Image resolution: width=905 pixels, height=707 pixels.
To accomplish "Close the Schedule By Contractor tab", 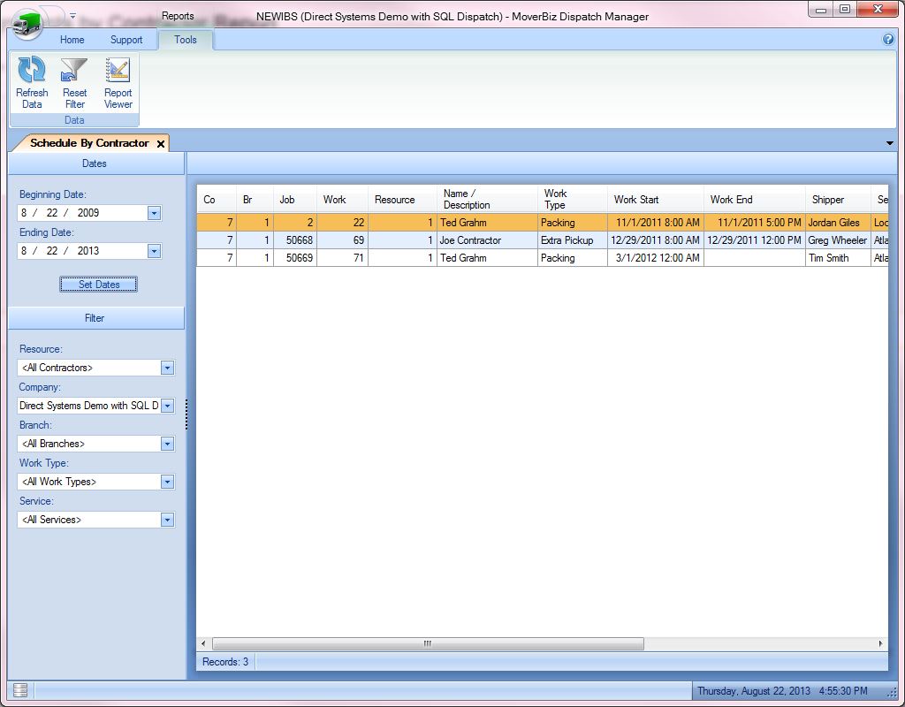I will click(x=160, y=143).
